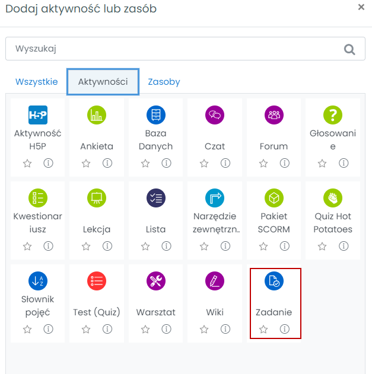Image resolution: width=372 pixels, height=374 pixels.
Task: Select the Lekcja activity icon
Action: pos(97,198)
